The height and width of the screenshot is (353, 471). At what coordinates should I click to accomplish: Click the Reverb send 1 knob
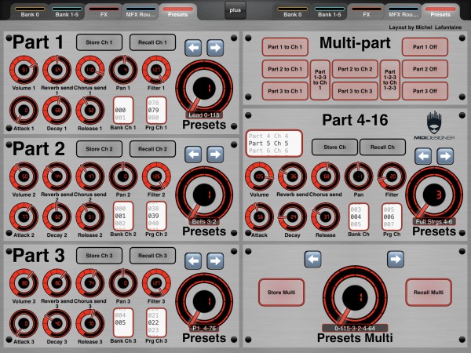click(57, 70)
